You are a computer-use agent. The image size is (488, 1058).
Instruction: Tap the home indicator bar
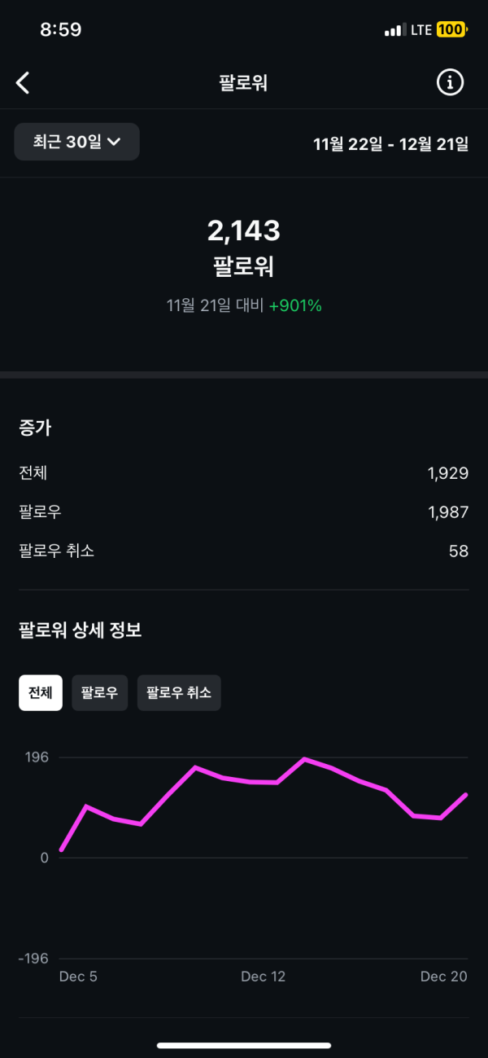244,1045
